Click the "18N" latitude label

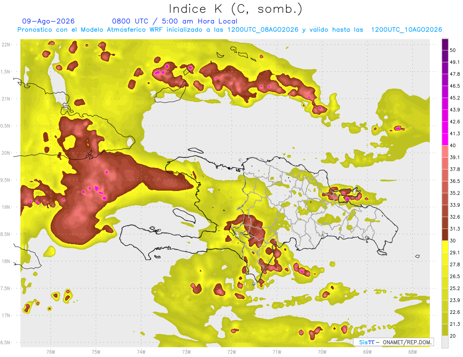coord(6,261)
